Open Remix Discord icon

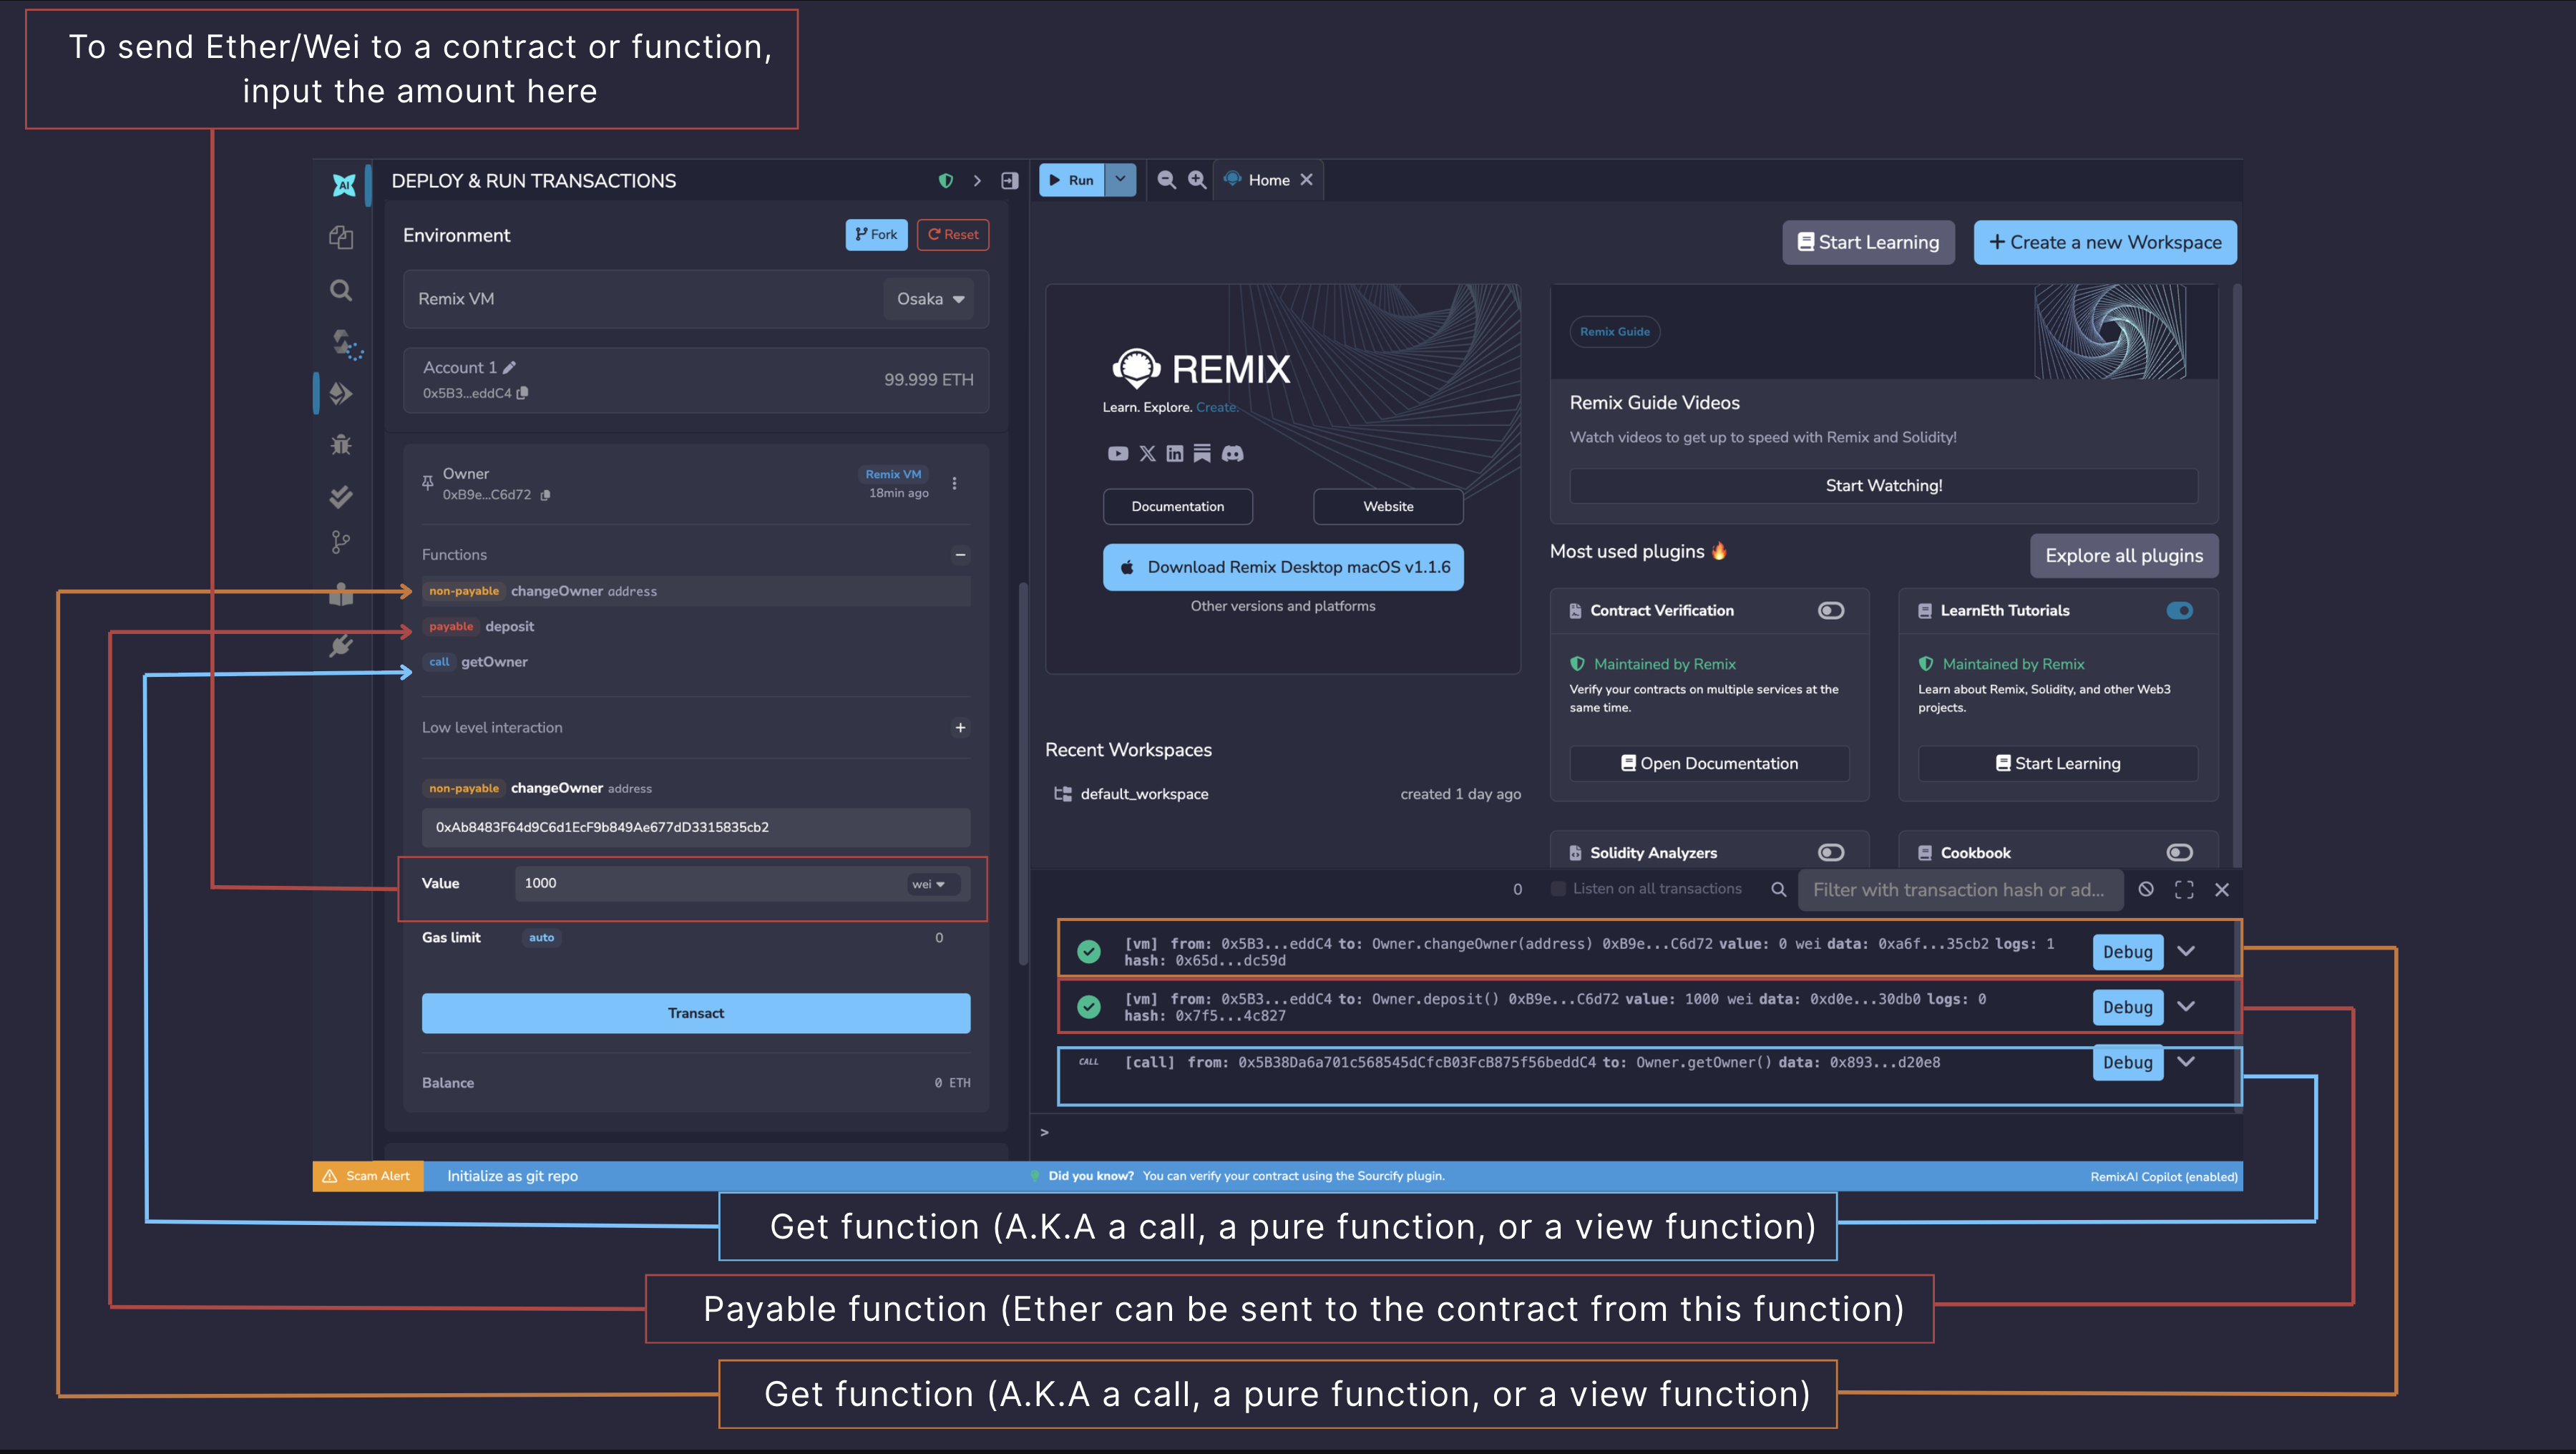[x=1233, y=454]
